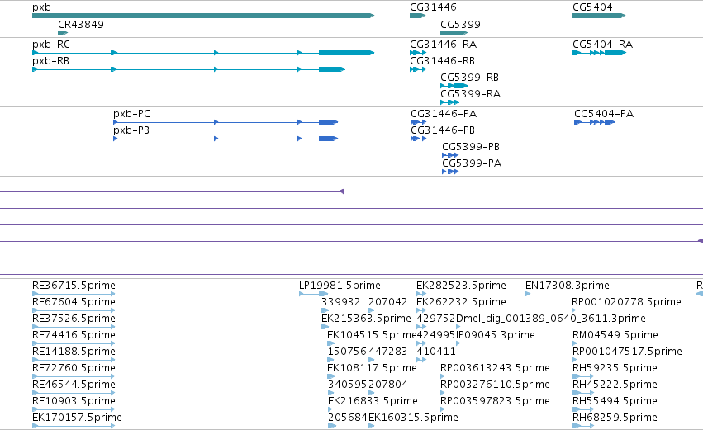Select the pxb-RC transcript label
Screen dimensions: 703x430
[x=51, y=45]
